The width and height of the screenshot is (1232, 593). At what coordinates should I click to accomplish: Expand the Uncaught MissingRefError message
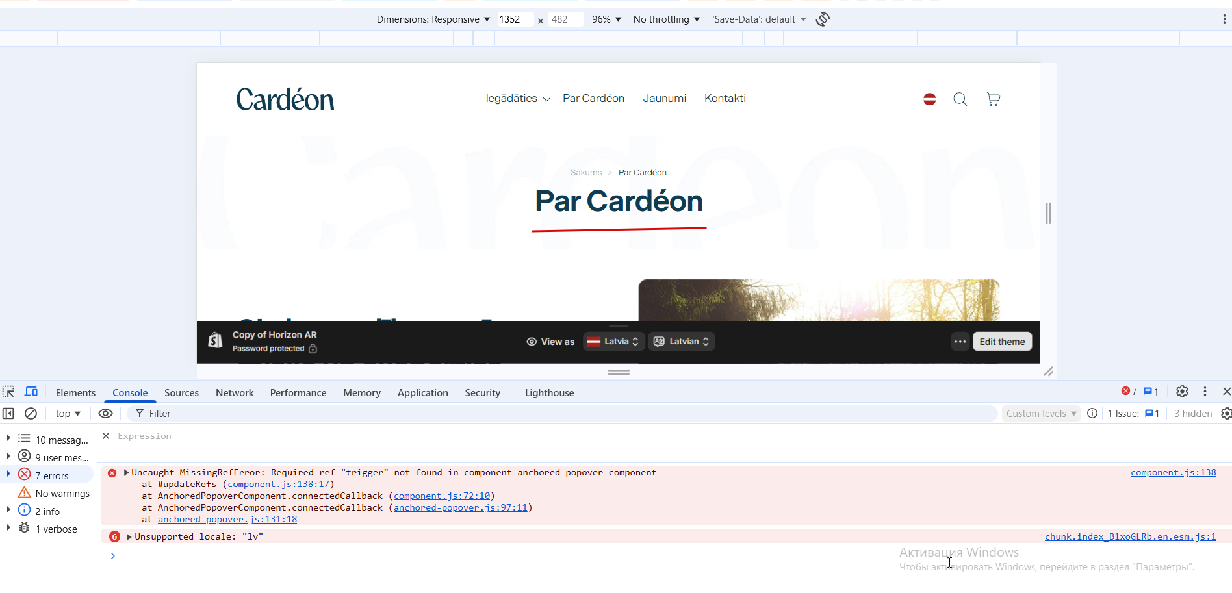click(126, 473)
